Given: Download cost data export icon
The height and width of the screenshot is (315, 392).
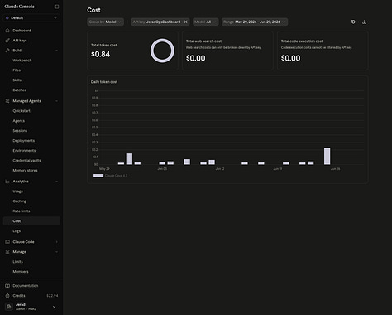Looking at the screenshot, I should (364, 22).
